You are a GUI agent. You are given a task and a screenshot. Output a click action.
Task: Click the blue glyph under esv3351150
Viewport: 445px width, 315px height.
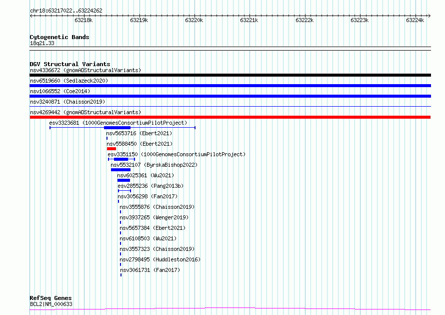tap(121, 159)
